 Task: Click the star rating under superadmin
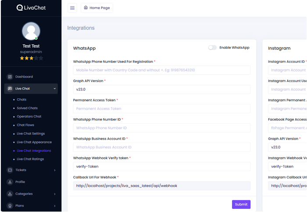pyautogui.click(x=31, y=58)
